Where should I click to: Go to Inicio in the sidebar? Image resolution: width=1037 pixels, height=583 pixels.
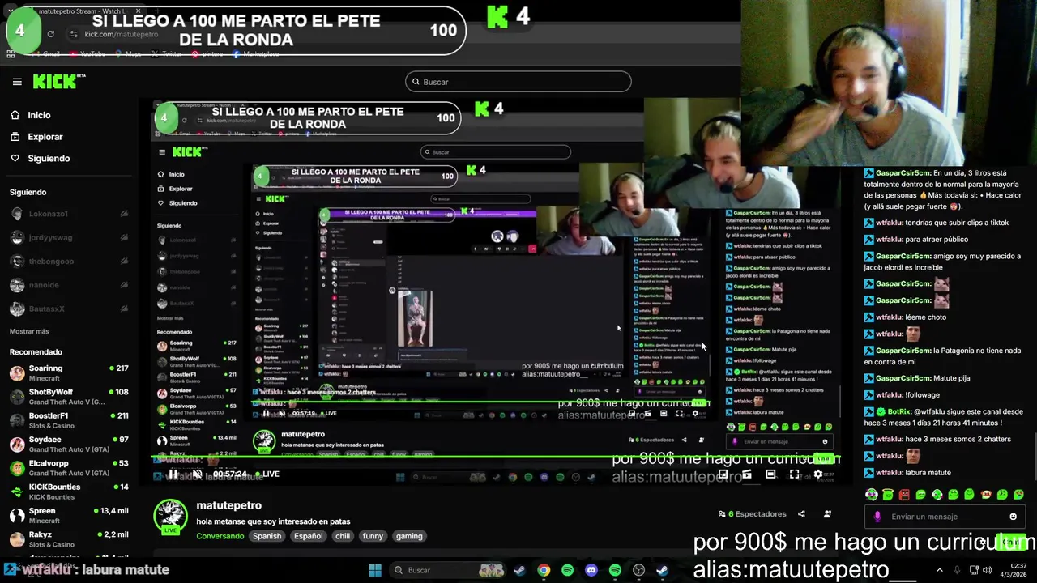[39, 115]
